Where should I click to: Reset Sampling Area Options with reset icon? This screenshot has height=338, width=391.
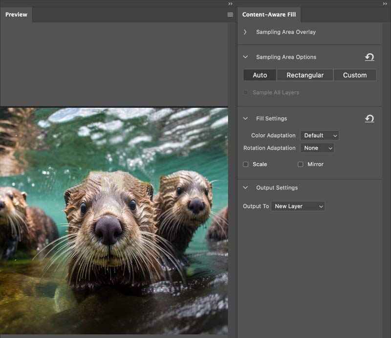pyautogui.click(x=369, y=57)
